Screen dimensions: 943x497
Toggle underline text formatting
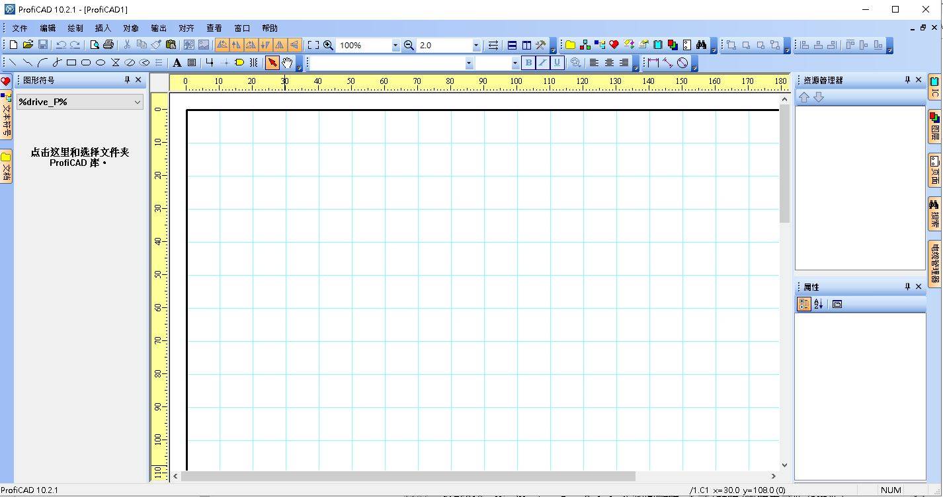pos(556,63)
